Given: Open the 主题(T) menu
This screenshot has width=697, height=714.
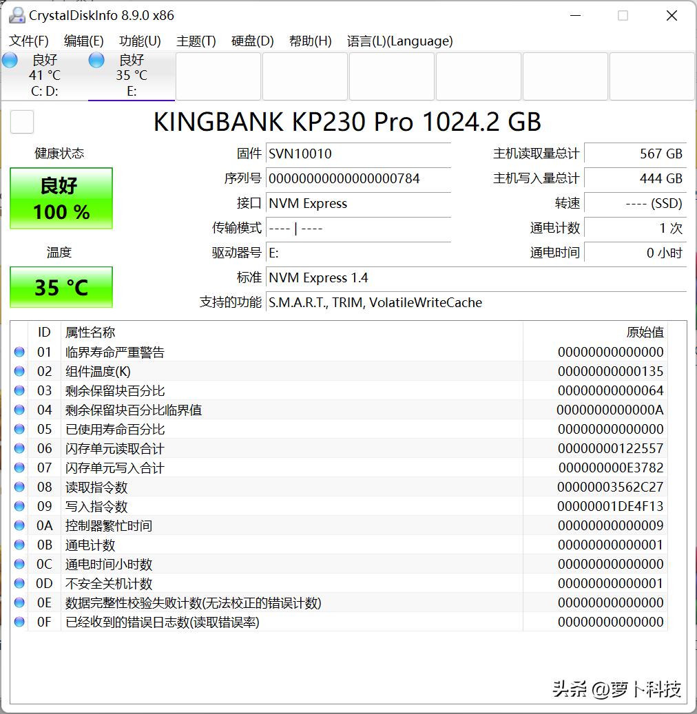Looking at the screenshot, I should [x=196, y=41].
